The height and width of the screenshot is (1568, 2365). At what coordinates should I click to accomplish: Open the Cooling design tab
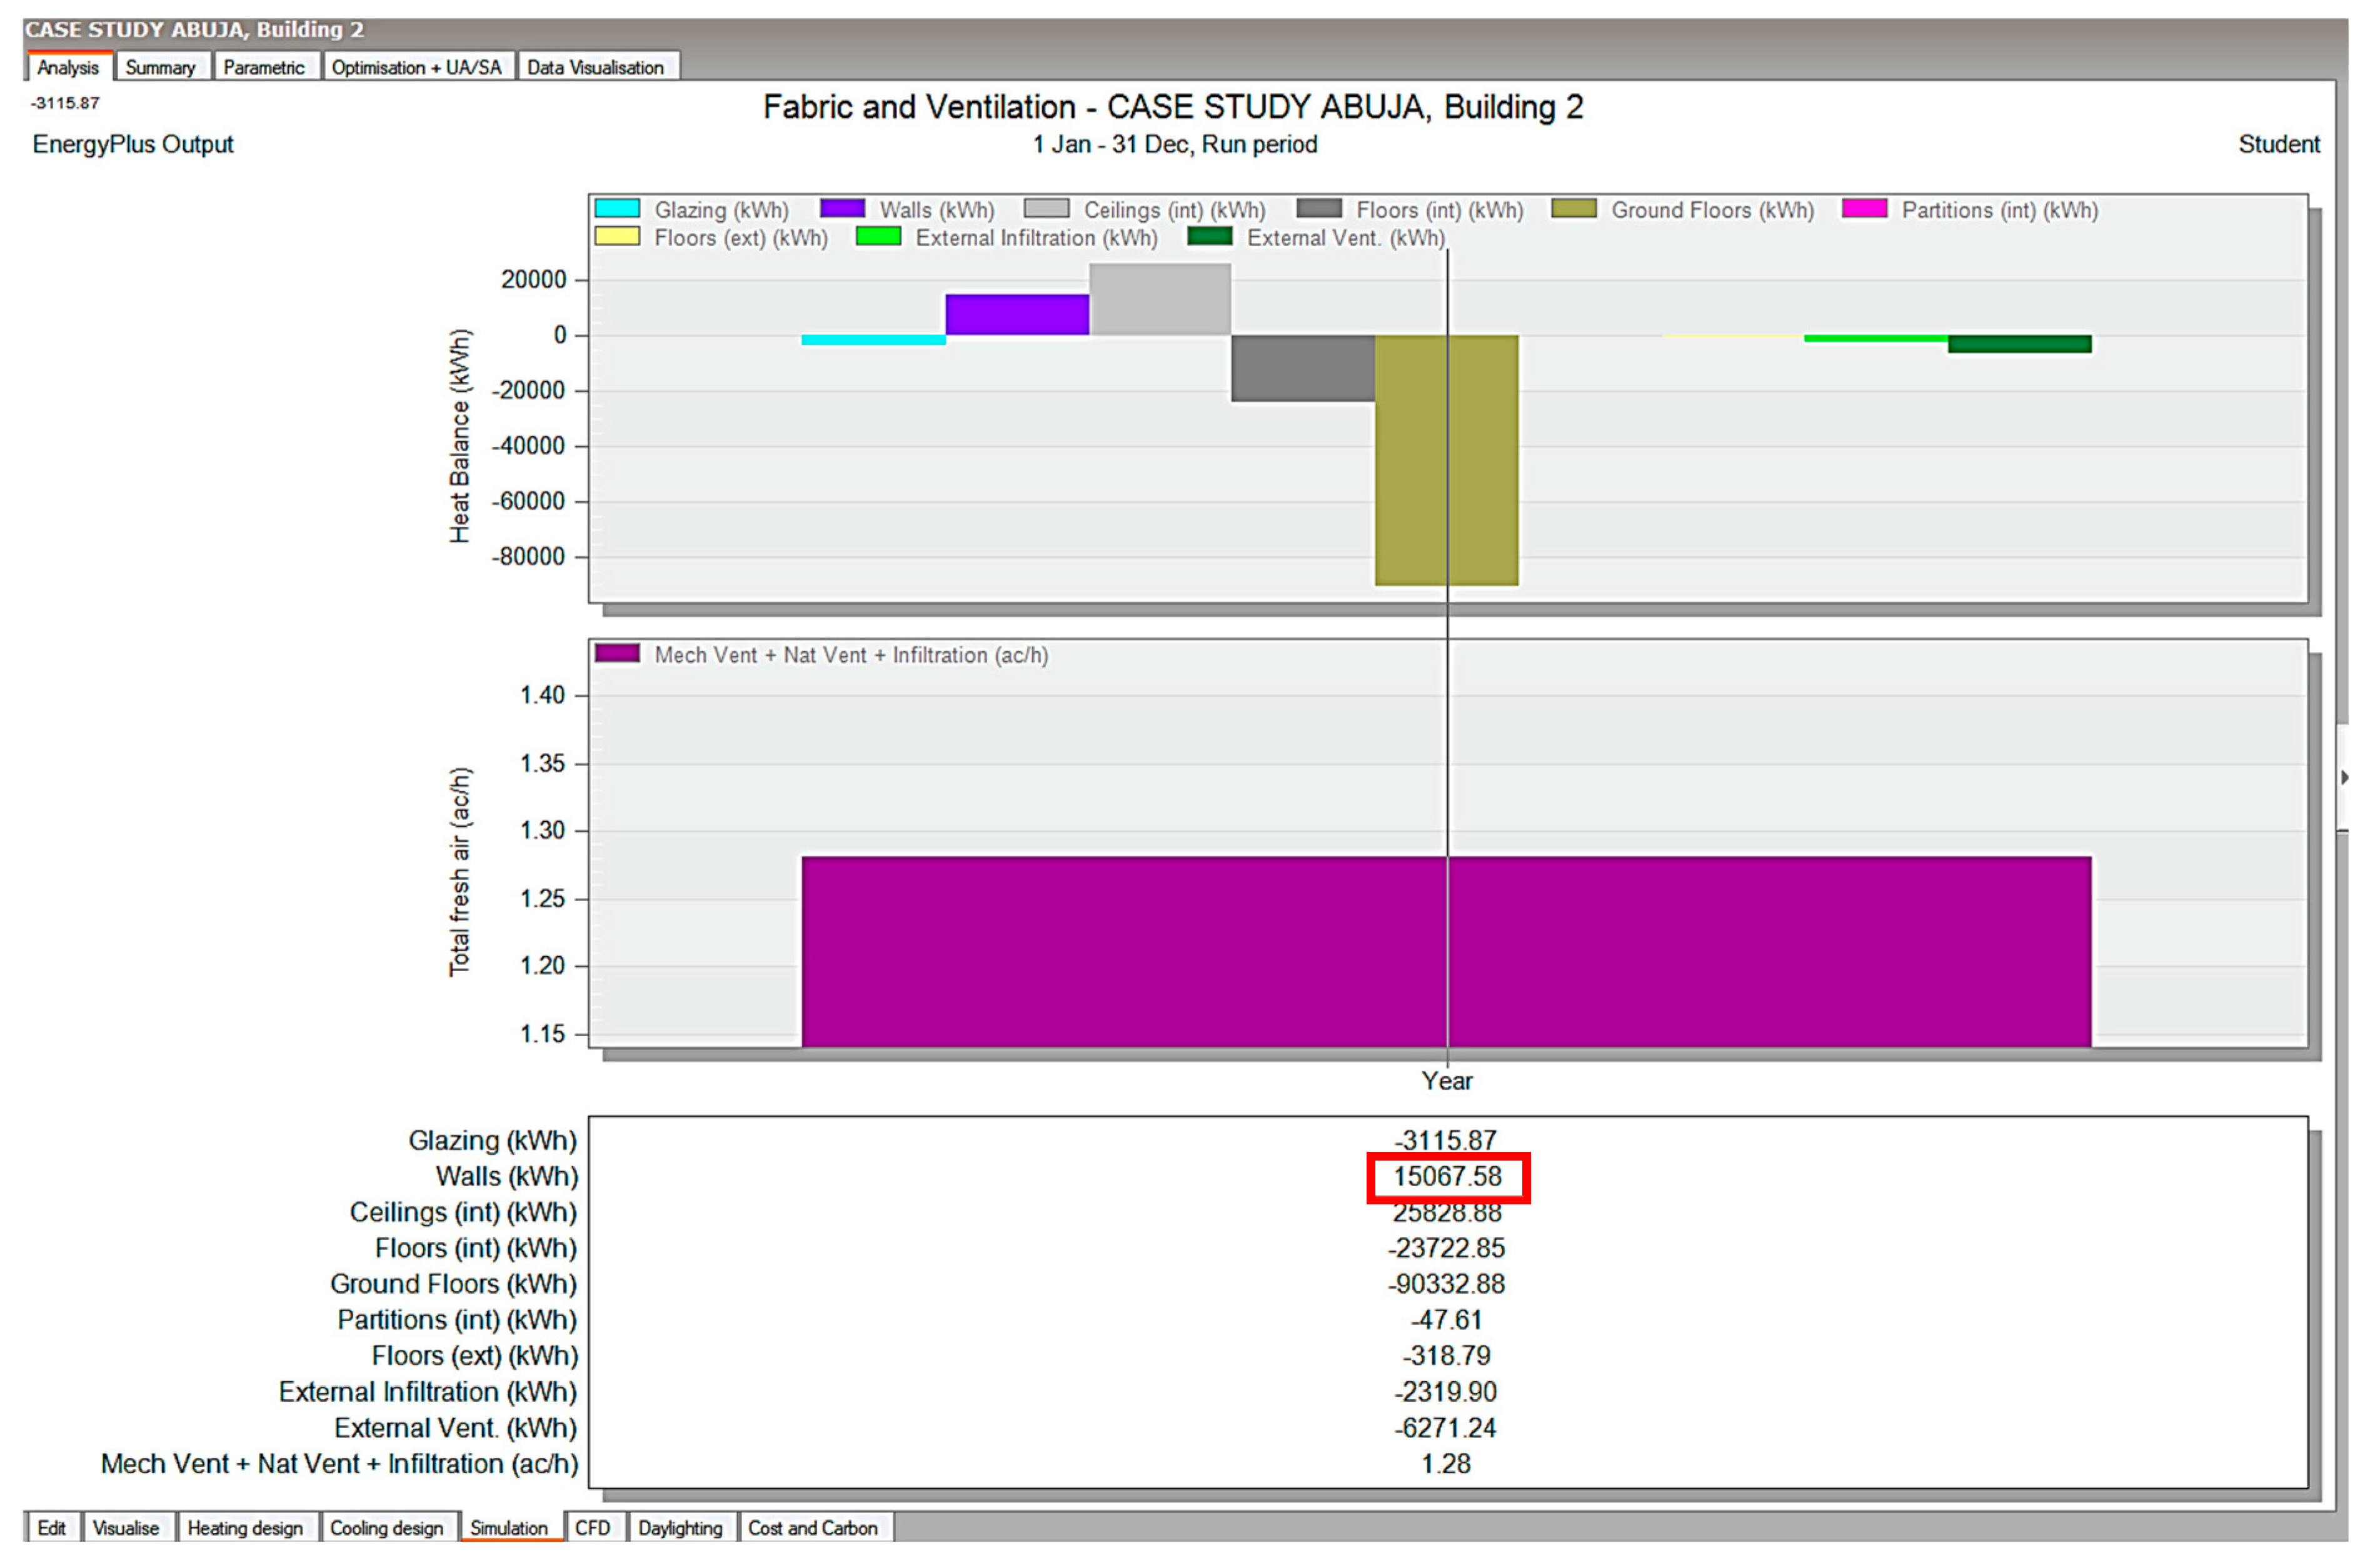click(386, 1528)
